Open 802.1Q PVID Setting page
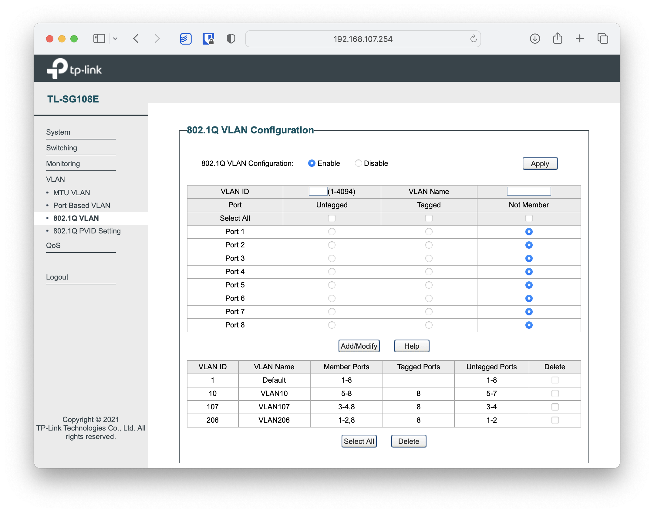 pos(87,231)
